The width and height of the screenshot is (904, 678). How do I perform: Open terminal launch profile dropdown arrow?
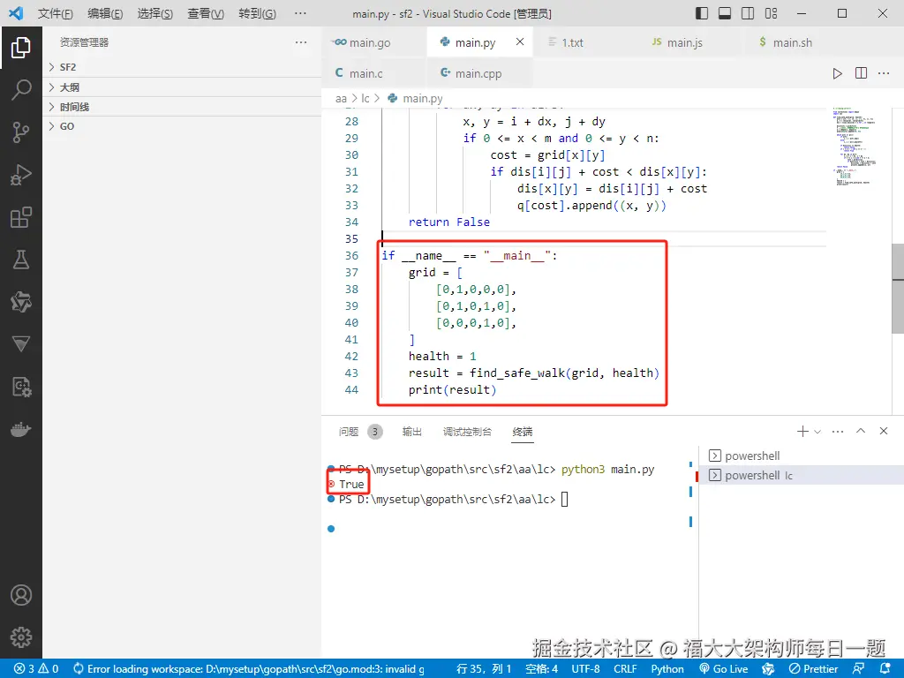pyautogui.click(x=817, y=431)
